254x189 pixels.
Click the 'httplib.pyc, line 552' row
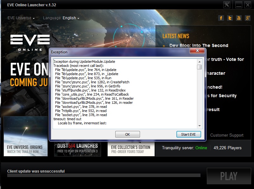click(81, 111)
